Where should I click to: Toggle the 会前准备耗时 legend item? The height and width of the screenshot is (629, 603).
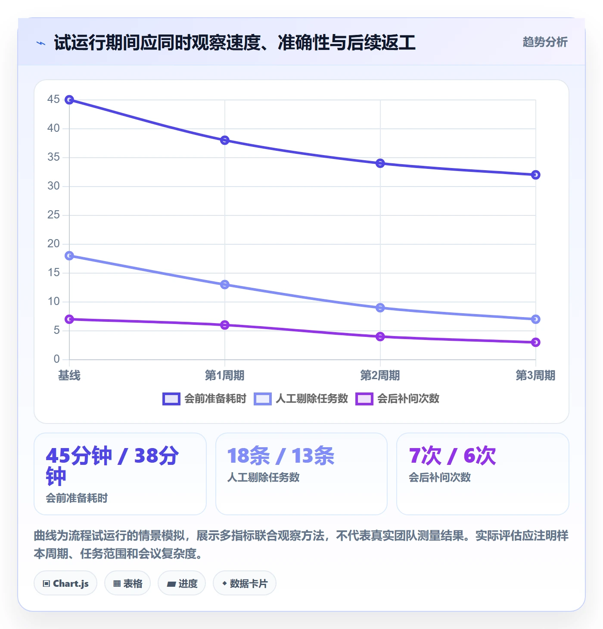[205, 399]
